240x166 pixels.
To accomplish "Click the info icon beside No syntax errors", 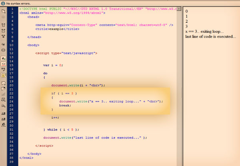I will tap(3, 3).
